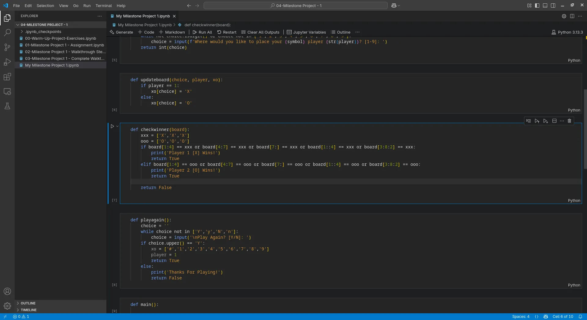Restart the notebook kernel
Image resolution: width=587 pixels, height=320 pixels.
coord(227,32)
